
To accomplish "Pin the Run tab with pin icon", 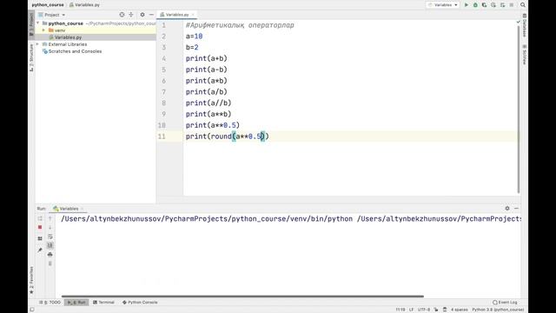I will click(40, 250).
